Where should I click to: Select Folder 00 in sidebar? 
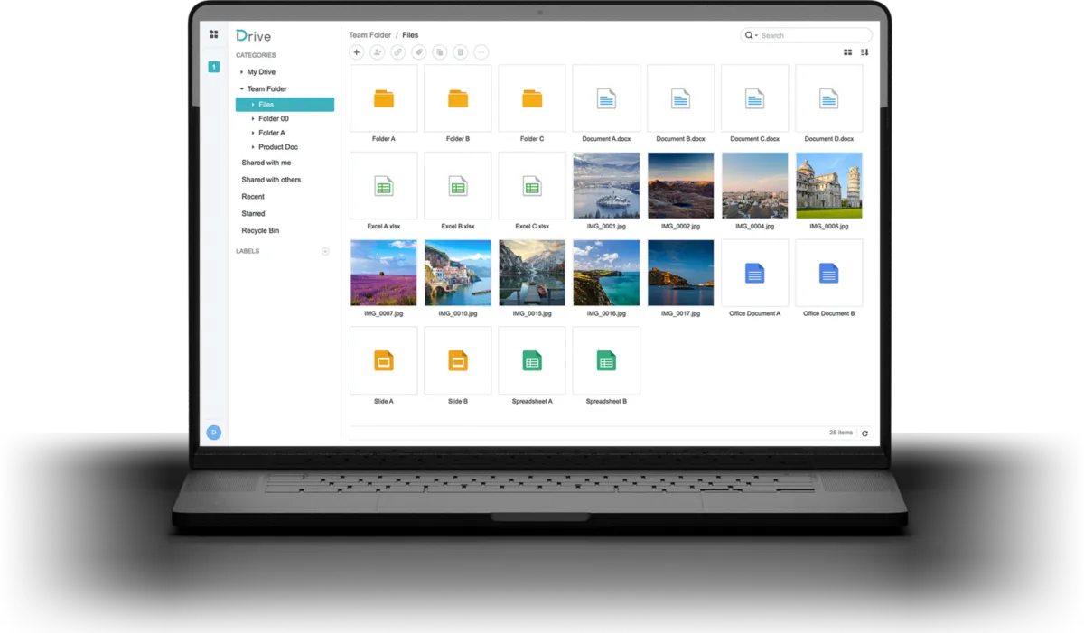click(274, 119)
